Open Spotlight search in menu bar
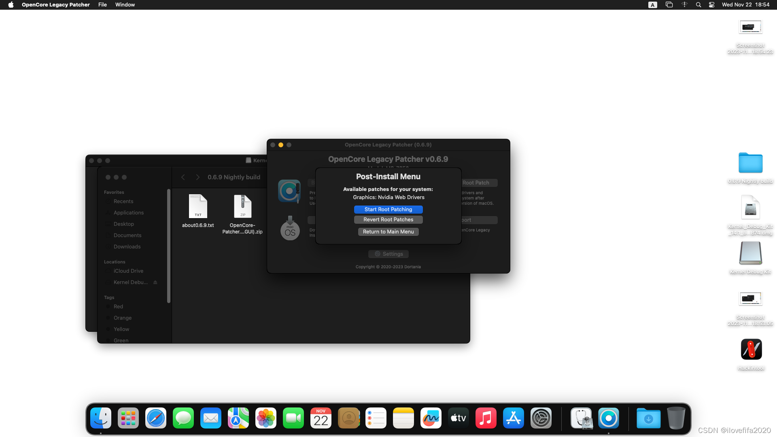 (x=698, y=4)
